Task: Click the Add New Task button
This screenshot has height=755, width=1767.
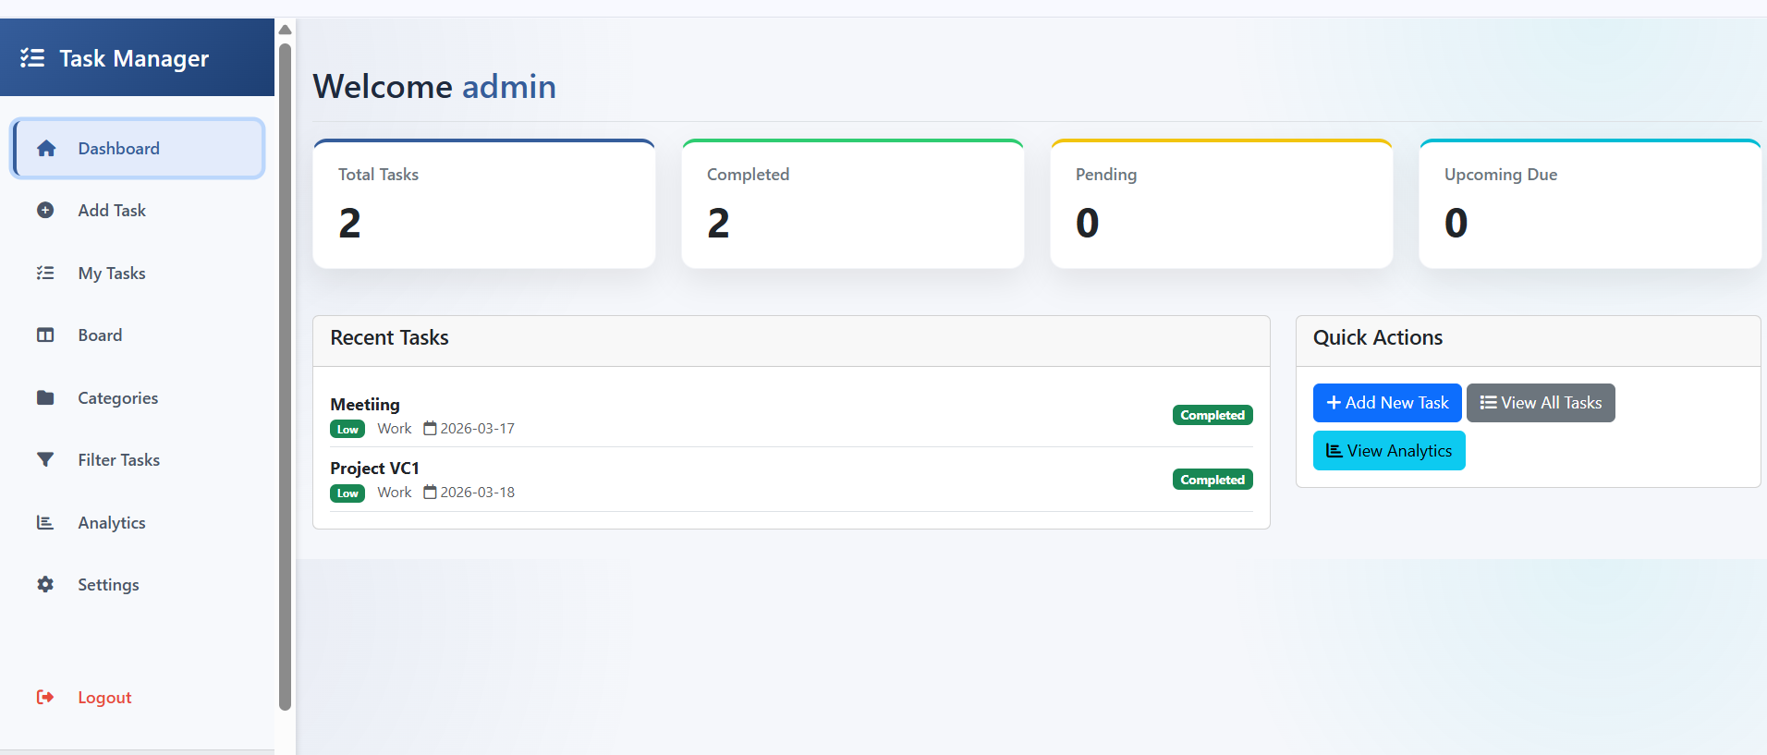Action: click(1387, 403)
